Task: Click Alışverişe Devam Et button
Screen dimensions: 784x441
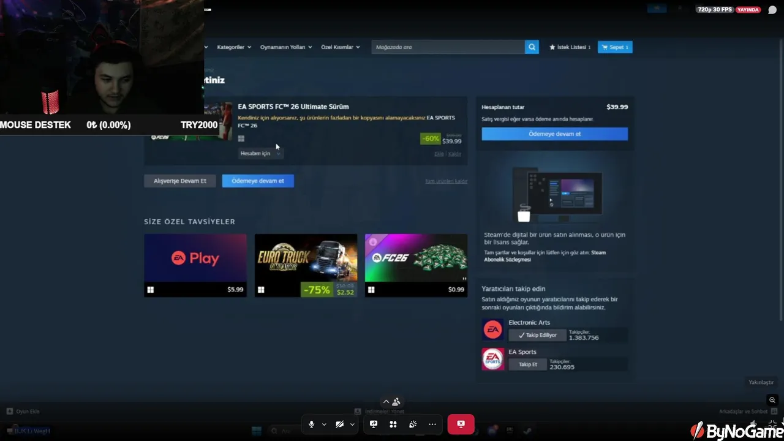Action: coord(180,181)
